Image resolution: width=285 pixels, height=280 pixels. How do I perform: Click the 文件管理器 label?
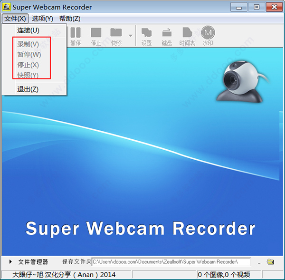pos(33,262)
